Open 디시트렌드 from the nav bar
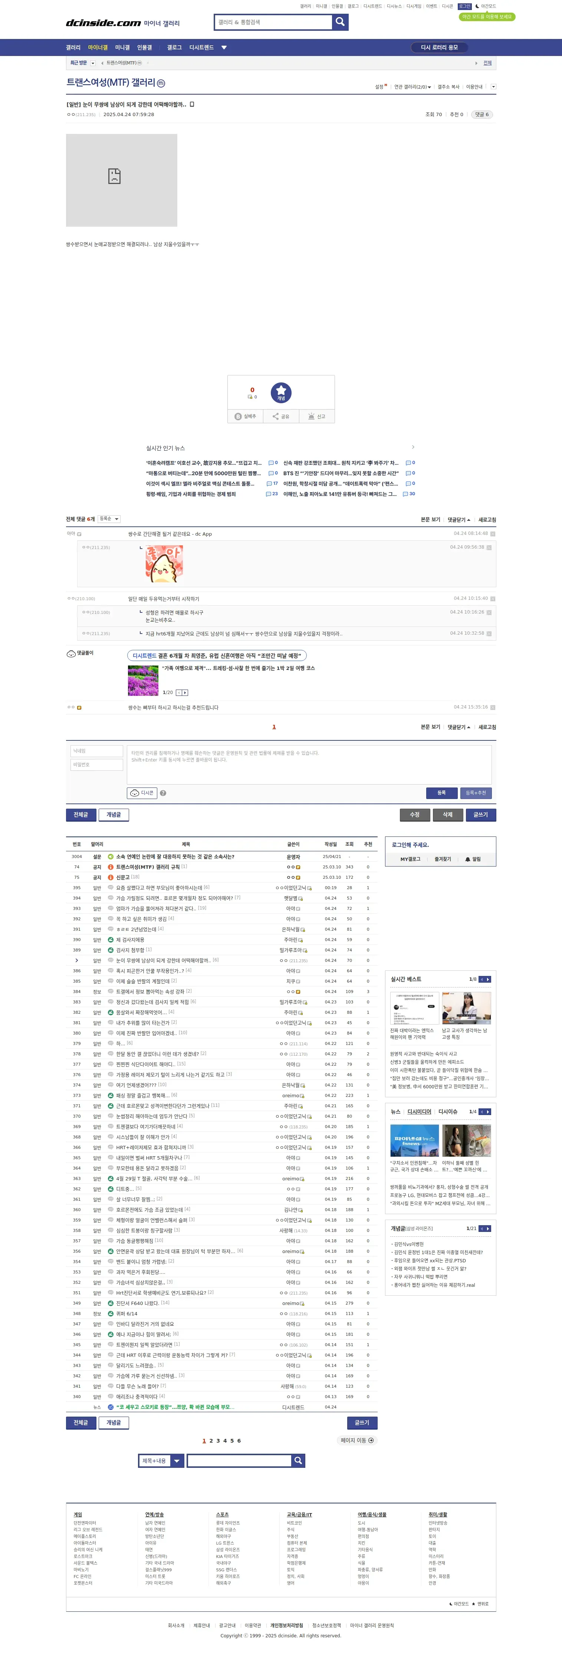Viewport: 562px width, 1657px height. (201, 47)
